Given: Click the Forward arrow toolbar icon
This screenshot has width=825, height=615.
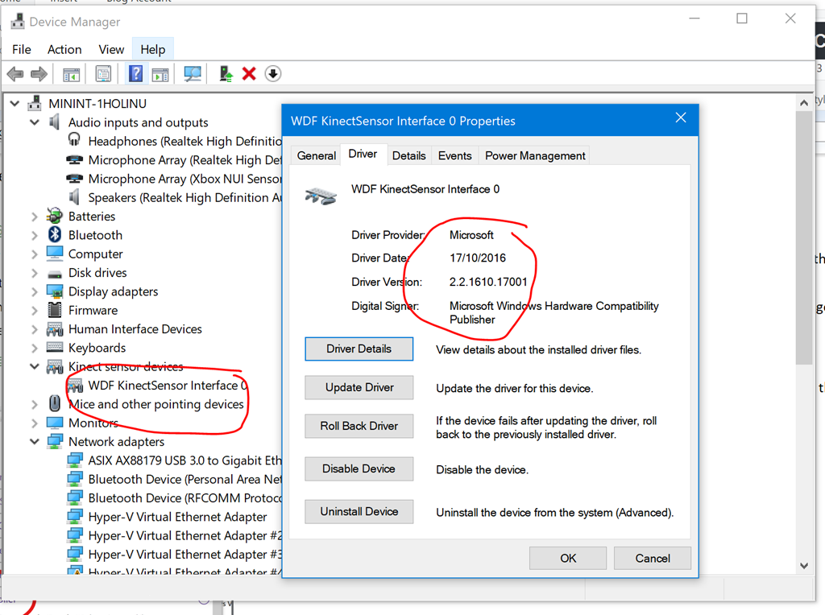Looking at the screenshot, I should [39, 74].
